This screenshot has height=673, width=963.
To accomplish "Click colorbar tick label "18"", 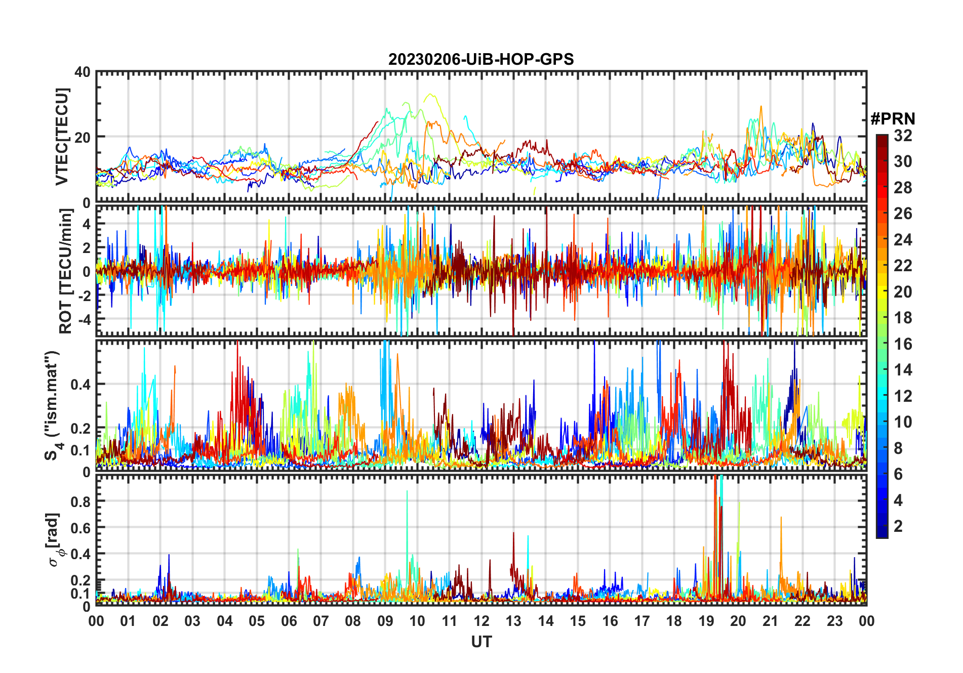I will pyautogui.click(x=903, y=318).
